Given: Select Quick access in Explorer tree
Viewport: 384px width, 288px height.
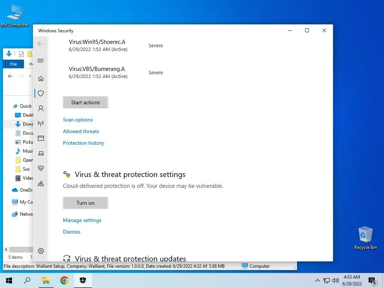Looking at the screenshot, I should click(22, 106).
